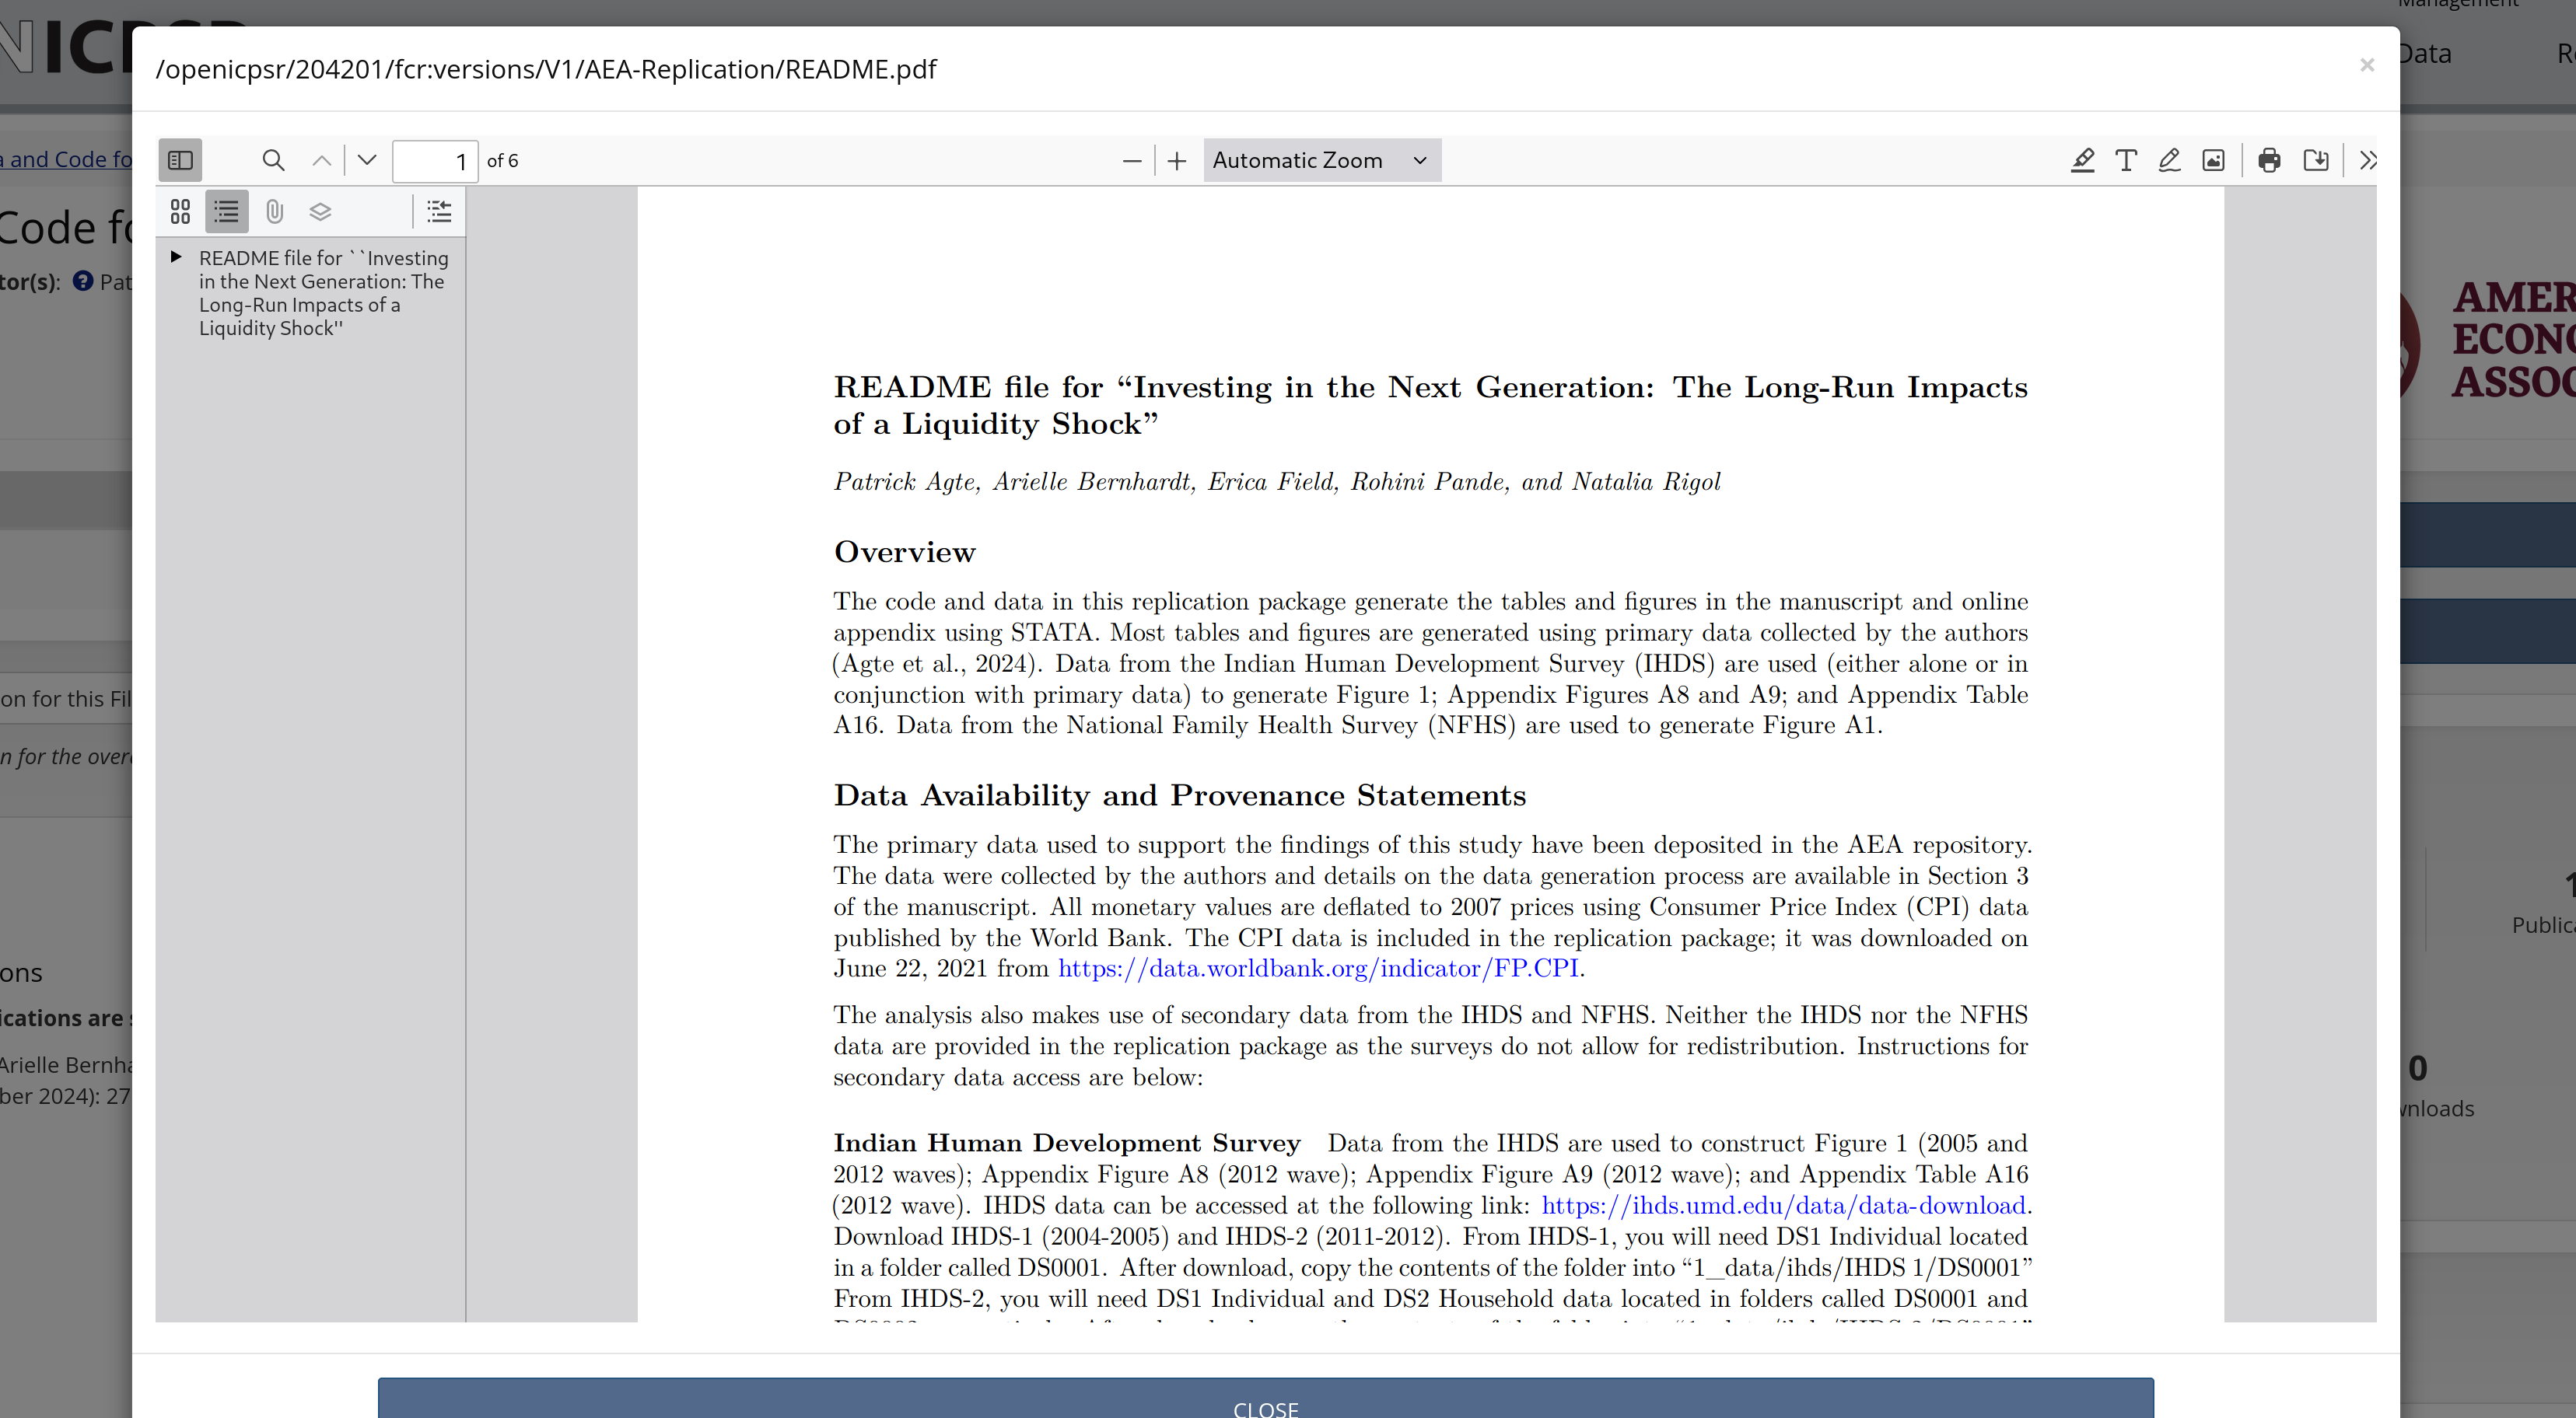This screenshot has width=2576, height=1418.
Task: Click the page number input field
Action: 434,161
